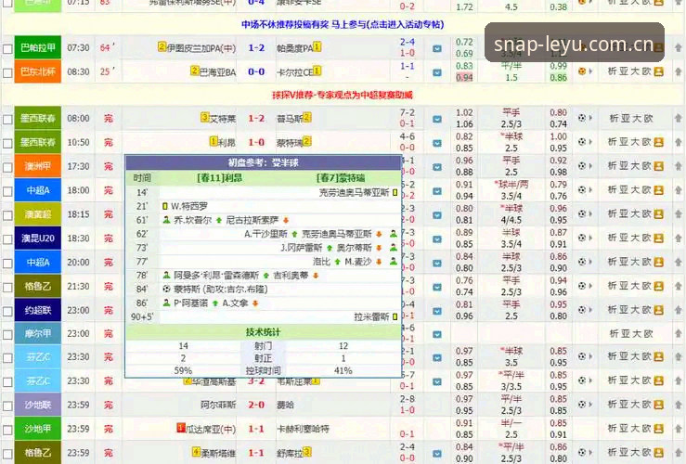The width and height of the screenshot is (686, 464).
Task: Open the 球探V推荐 red banner link
Action: [x=343, y=95]
